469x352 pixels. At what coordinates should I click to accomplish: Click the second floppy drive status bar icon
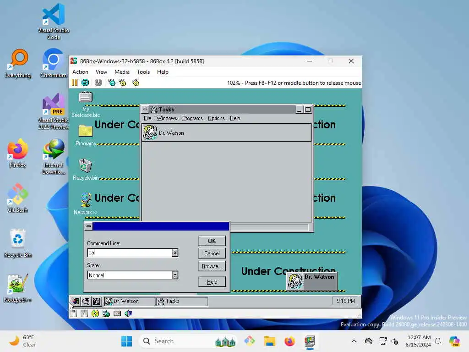(84, 313)
